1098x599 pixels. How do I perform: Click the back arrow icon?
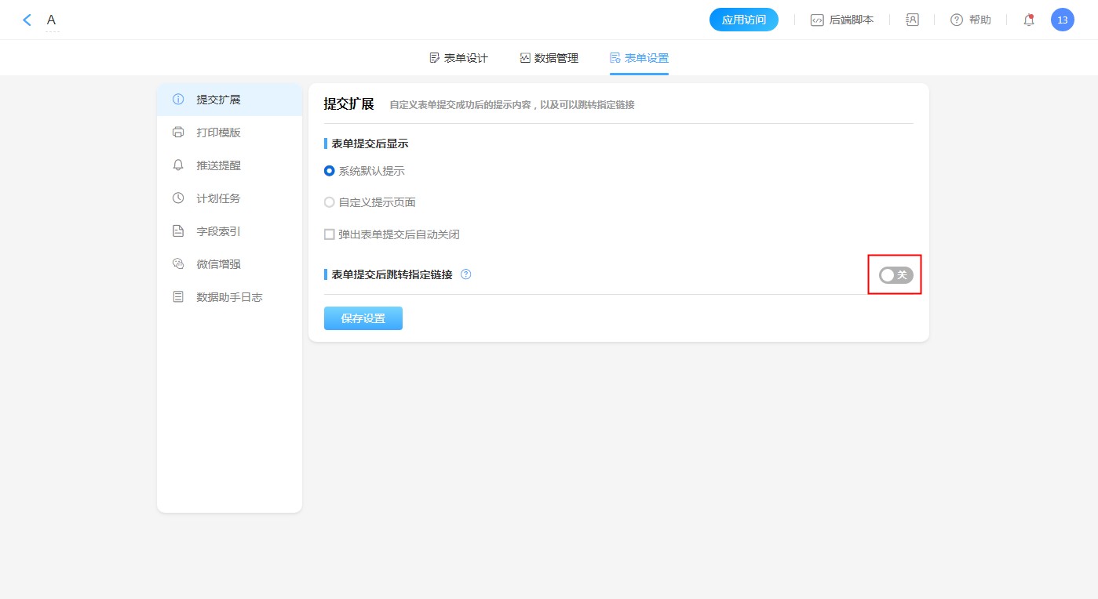click(27, 20)
